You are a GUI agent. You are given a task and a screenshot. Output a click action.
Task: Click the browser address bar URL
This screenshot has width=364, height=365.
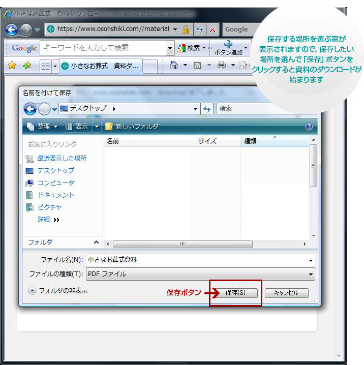coord(113,29)
